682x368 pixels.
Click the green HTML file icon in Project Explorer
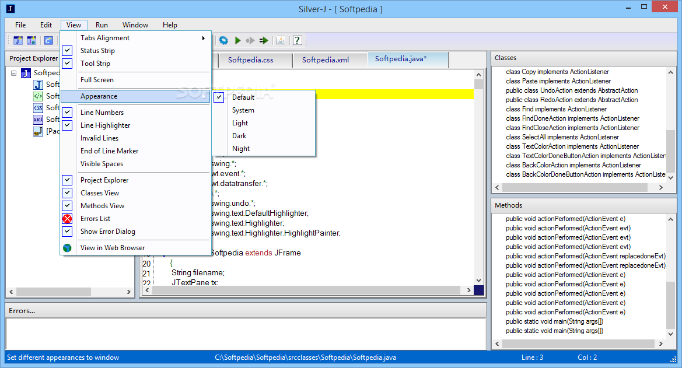tap(39, 96)
